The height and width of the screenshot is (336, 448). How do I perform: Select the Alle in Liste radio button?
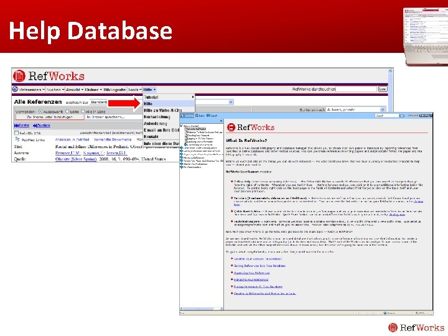click(x=83, y=111)
